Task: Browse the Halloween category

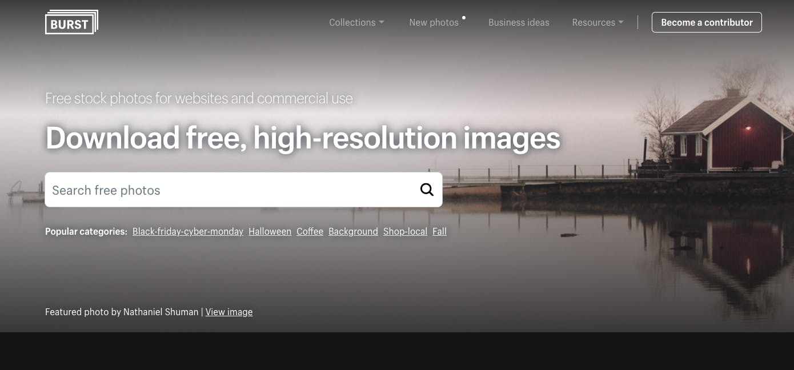Action: point(270,231)
